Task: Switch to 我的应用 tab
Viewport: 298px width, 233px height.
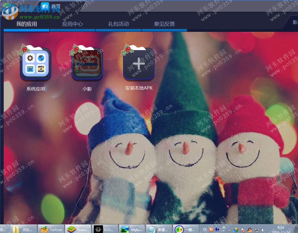Action: (x=27, y=24)
